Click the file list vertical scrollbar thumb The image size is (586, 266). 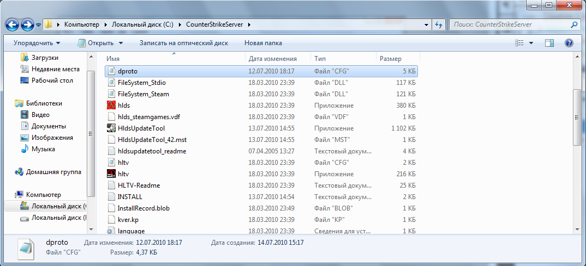click(x=577, y=117)
